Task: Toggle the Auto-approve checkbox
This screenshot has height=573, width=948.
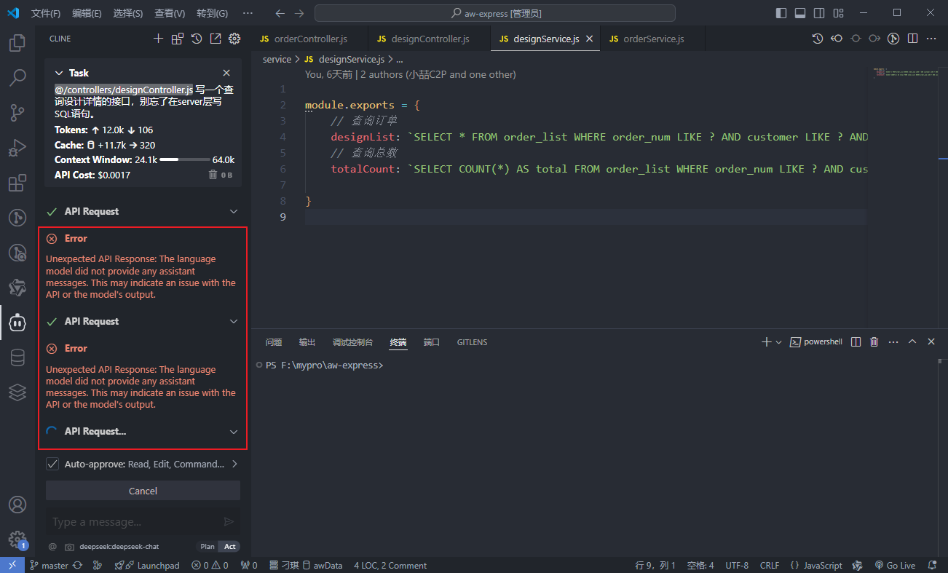Action: point(52,464)
